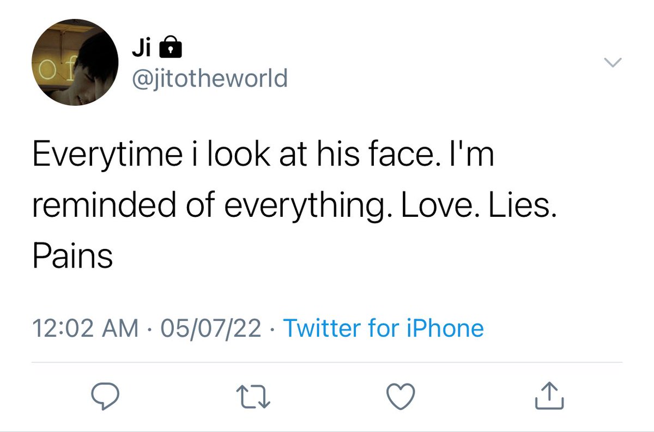The height and width of the screenshot is (432, 654).
Task: Visit the @jitotheworld handle
Action: 210,79
